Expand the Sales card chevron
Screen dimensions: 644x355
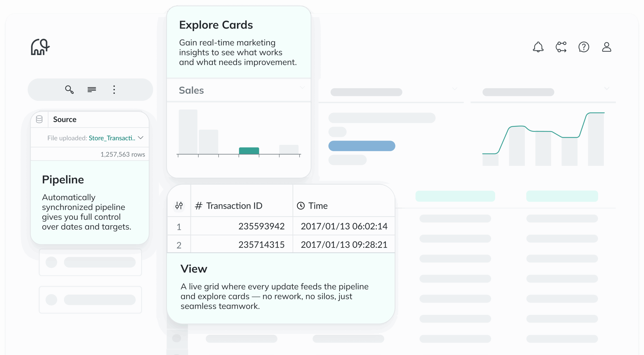click(302, 88)
